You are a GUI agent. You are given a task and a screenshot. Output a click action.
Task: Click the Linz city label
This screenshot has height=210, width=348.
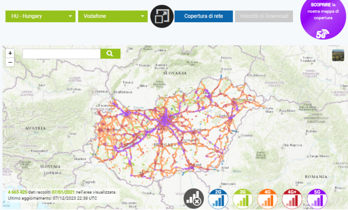(42, 85)
